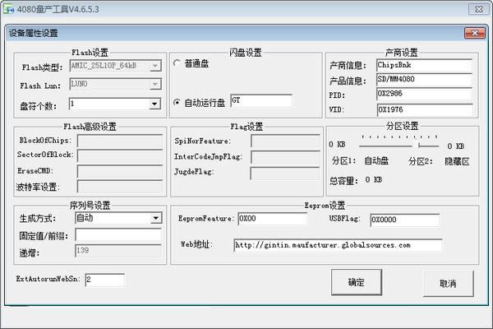
Task: Expand the 盘符个数 dropdown
Action: 154,104
